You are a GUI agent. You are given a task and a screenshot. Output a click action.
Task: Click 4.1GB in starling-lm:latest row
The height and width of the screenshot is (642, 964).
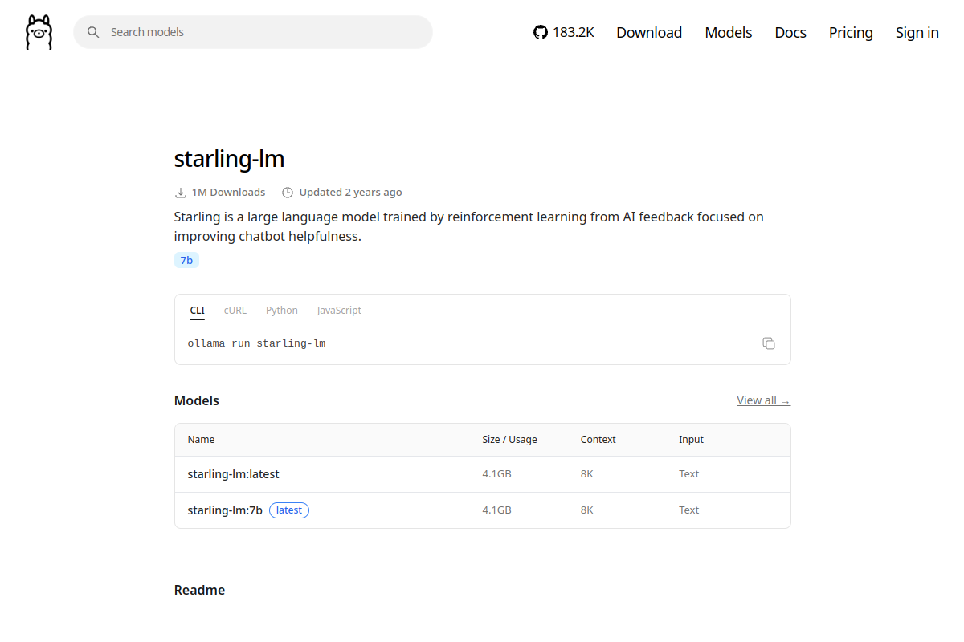(496, 474)
